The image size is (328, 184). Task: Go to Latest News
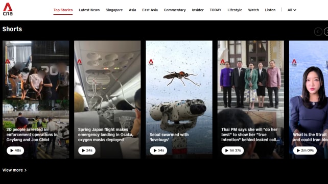89,10
